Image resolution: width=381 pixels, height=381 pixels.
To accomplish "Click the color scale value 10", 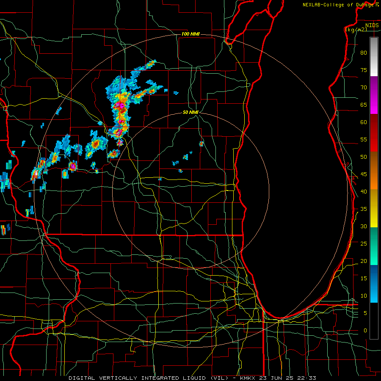I will (364, 296).
